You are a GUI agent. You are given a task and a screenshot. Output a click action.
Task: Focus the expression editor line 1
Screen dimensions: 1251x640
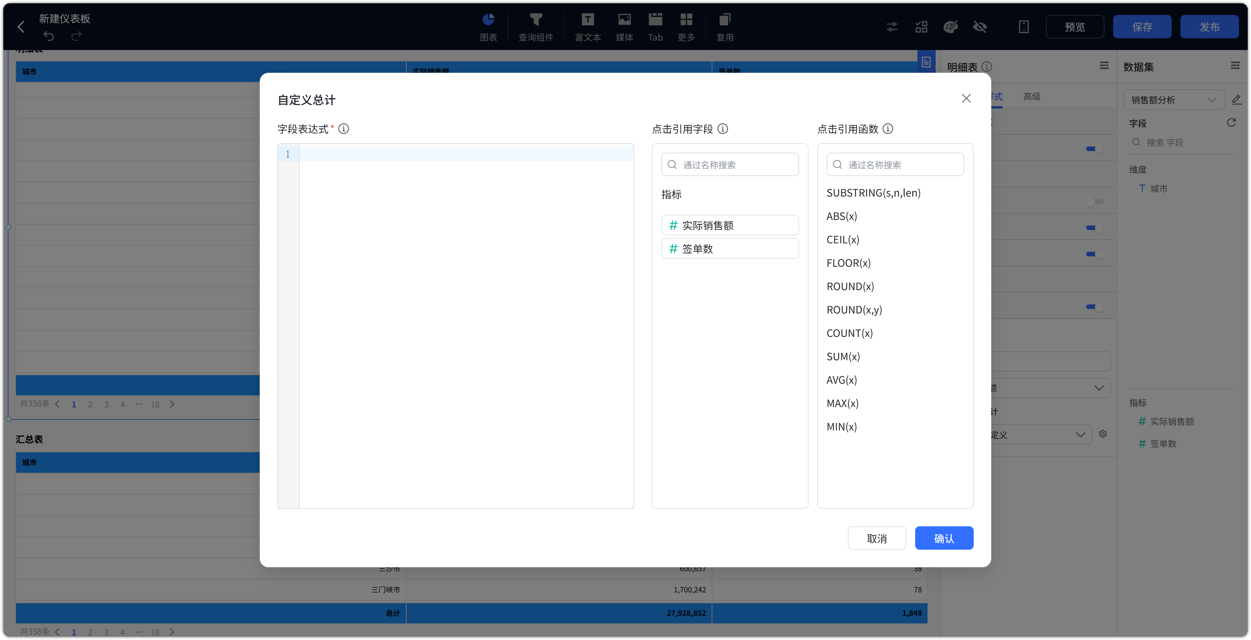[466, 154]
